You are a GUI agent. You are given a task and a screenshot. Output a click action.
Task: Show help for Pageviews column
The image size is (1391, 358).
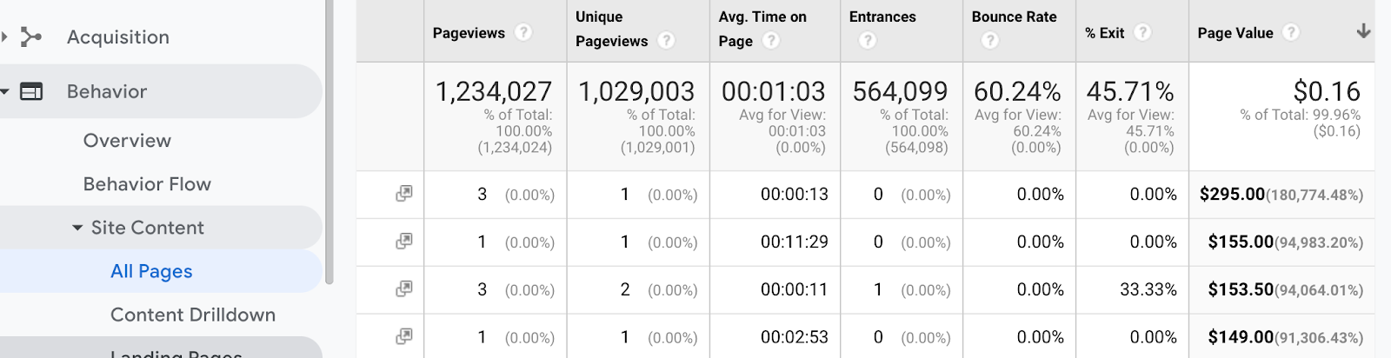tap(522, 33)
